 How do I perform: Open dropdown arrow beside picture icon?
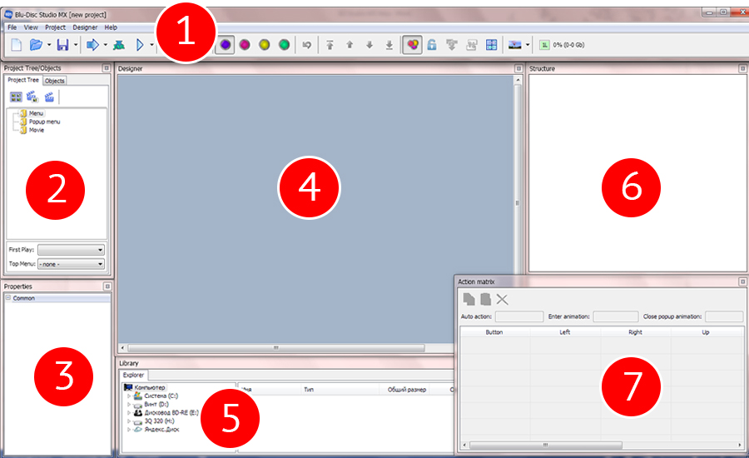[528, 45]
